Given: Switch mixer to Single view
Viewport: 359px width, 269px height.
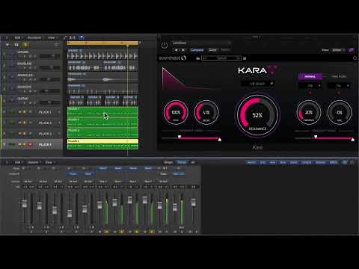Looking at the screenshot, I should pos(168,162).
